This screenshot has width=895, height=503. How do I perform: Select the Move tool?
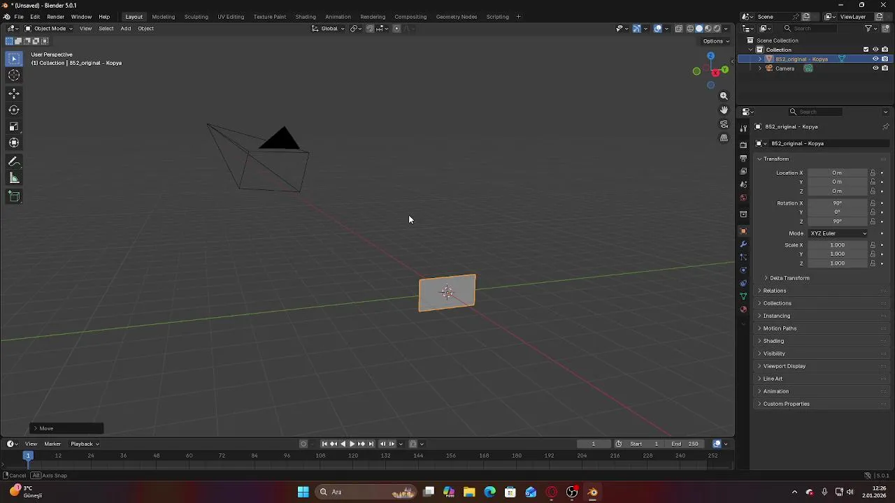point(14,94)
